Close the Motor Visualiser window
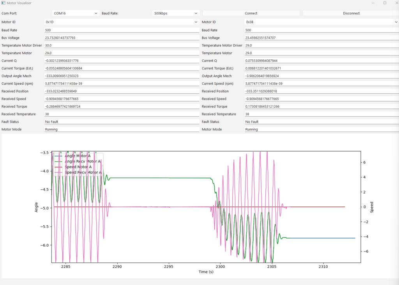Image resolution: width=399 pixels, height=285 pixels. click(397, 3)
